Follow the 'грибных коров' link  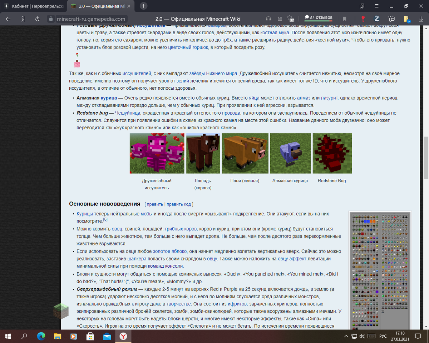181,229
